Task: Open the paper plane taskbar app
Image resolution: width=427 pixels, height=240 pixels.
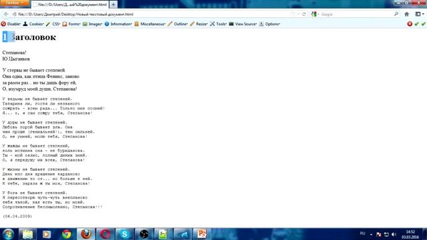Action: [x=182, y=234]
